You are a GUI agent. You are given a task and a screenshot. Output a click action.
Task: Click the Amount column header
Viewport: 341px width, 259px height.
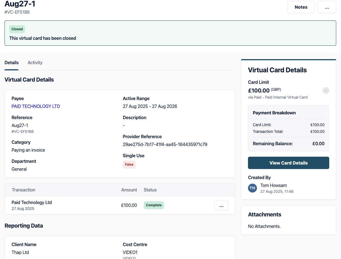click(x=129, y=190)
